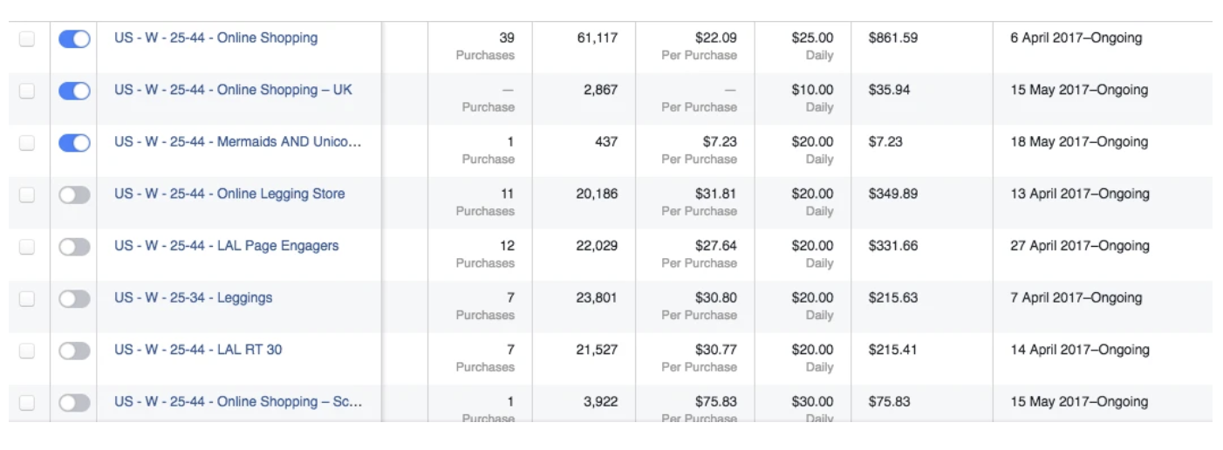Activate the 25-34 Leggings ad set toggle
The width and height of the screenshot is (1223, 450).
74,299
